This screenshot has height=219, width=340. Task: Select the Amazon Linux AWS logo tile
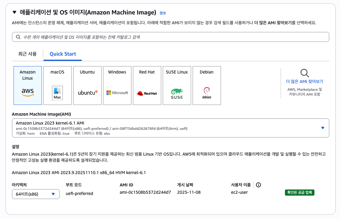[x=27, y=86]
